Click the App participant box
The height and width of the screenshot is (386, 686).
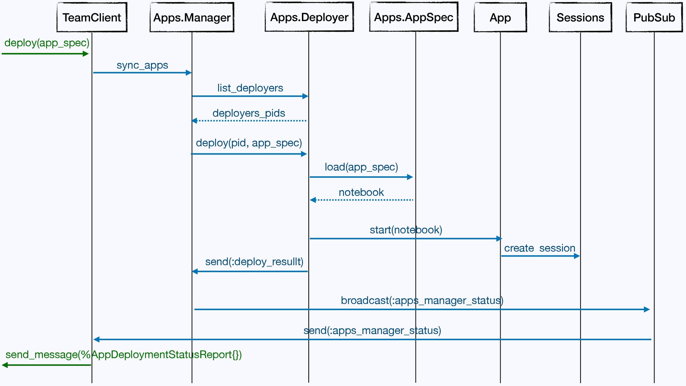coord(500,18)
